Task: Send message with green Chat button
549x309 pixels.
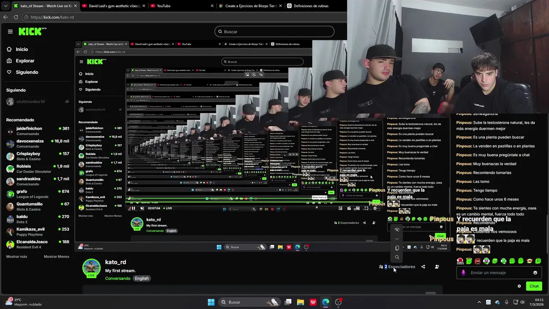Action: pyautogui.click(x=534, y=286)
